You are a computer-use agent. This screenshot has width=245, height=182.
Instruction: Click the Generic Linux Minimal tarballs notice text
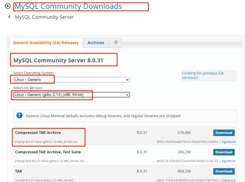click(x=103, y=116)
